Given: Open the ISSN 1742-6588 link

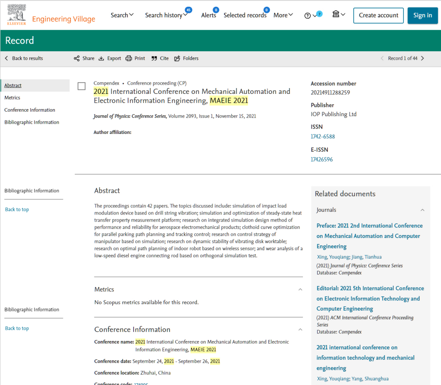Looking at the screenshot, I should point(323,137).
